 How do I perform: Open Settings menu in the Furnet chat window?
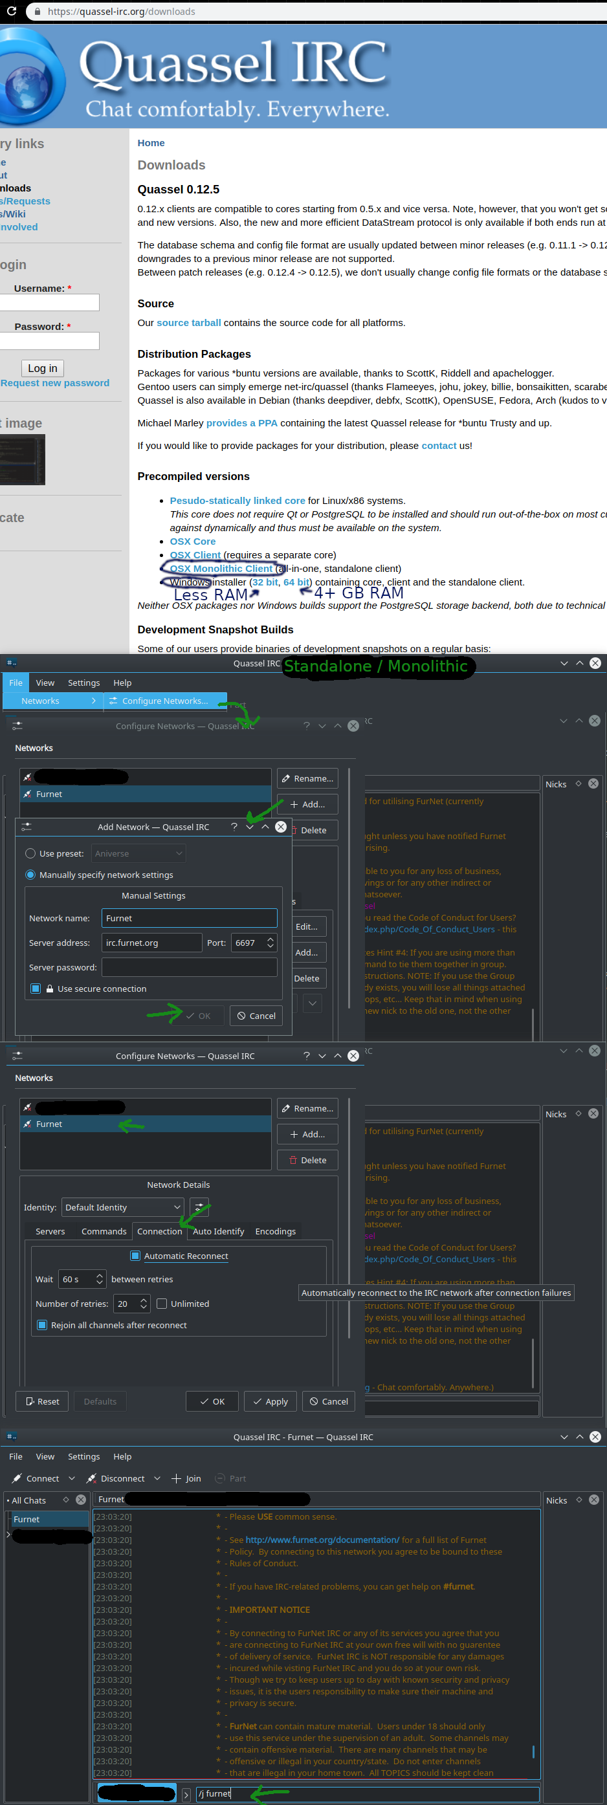click(x=83, y=1456)
